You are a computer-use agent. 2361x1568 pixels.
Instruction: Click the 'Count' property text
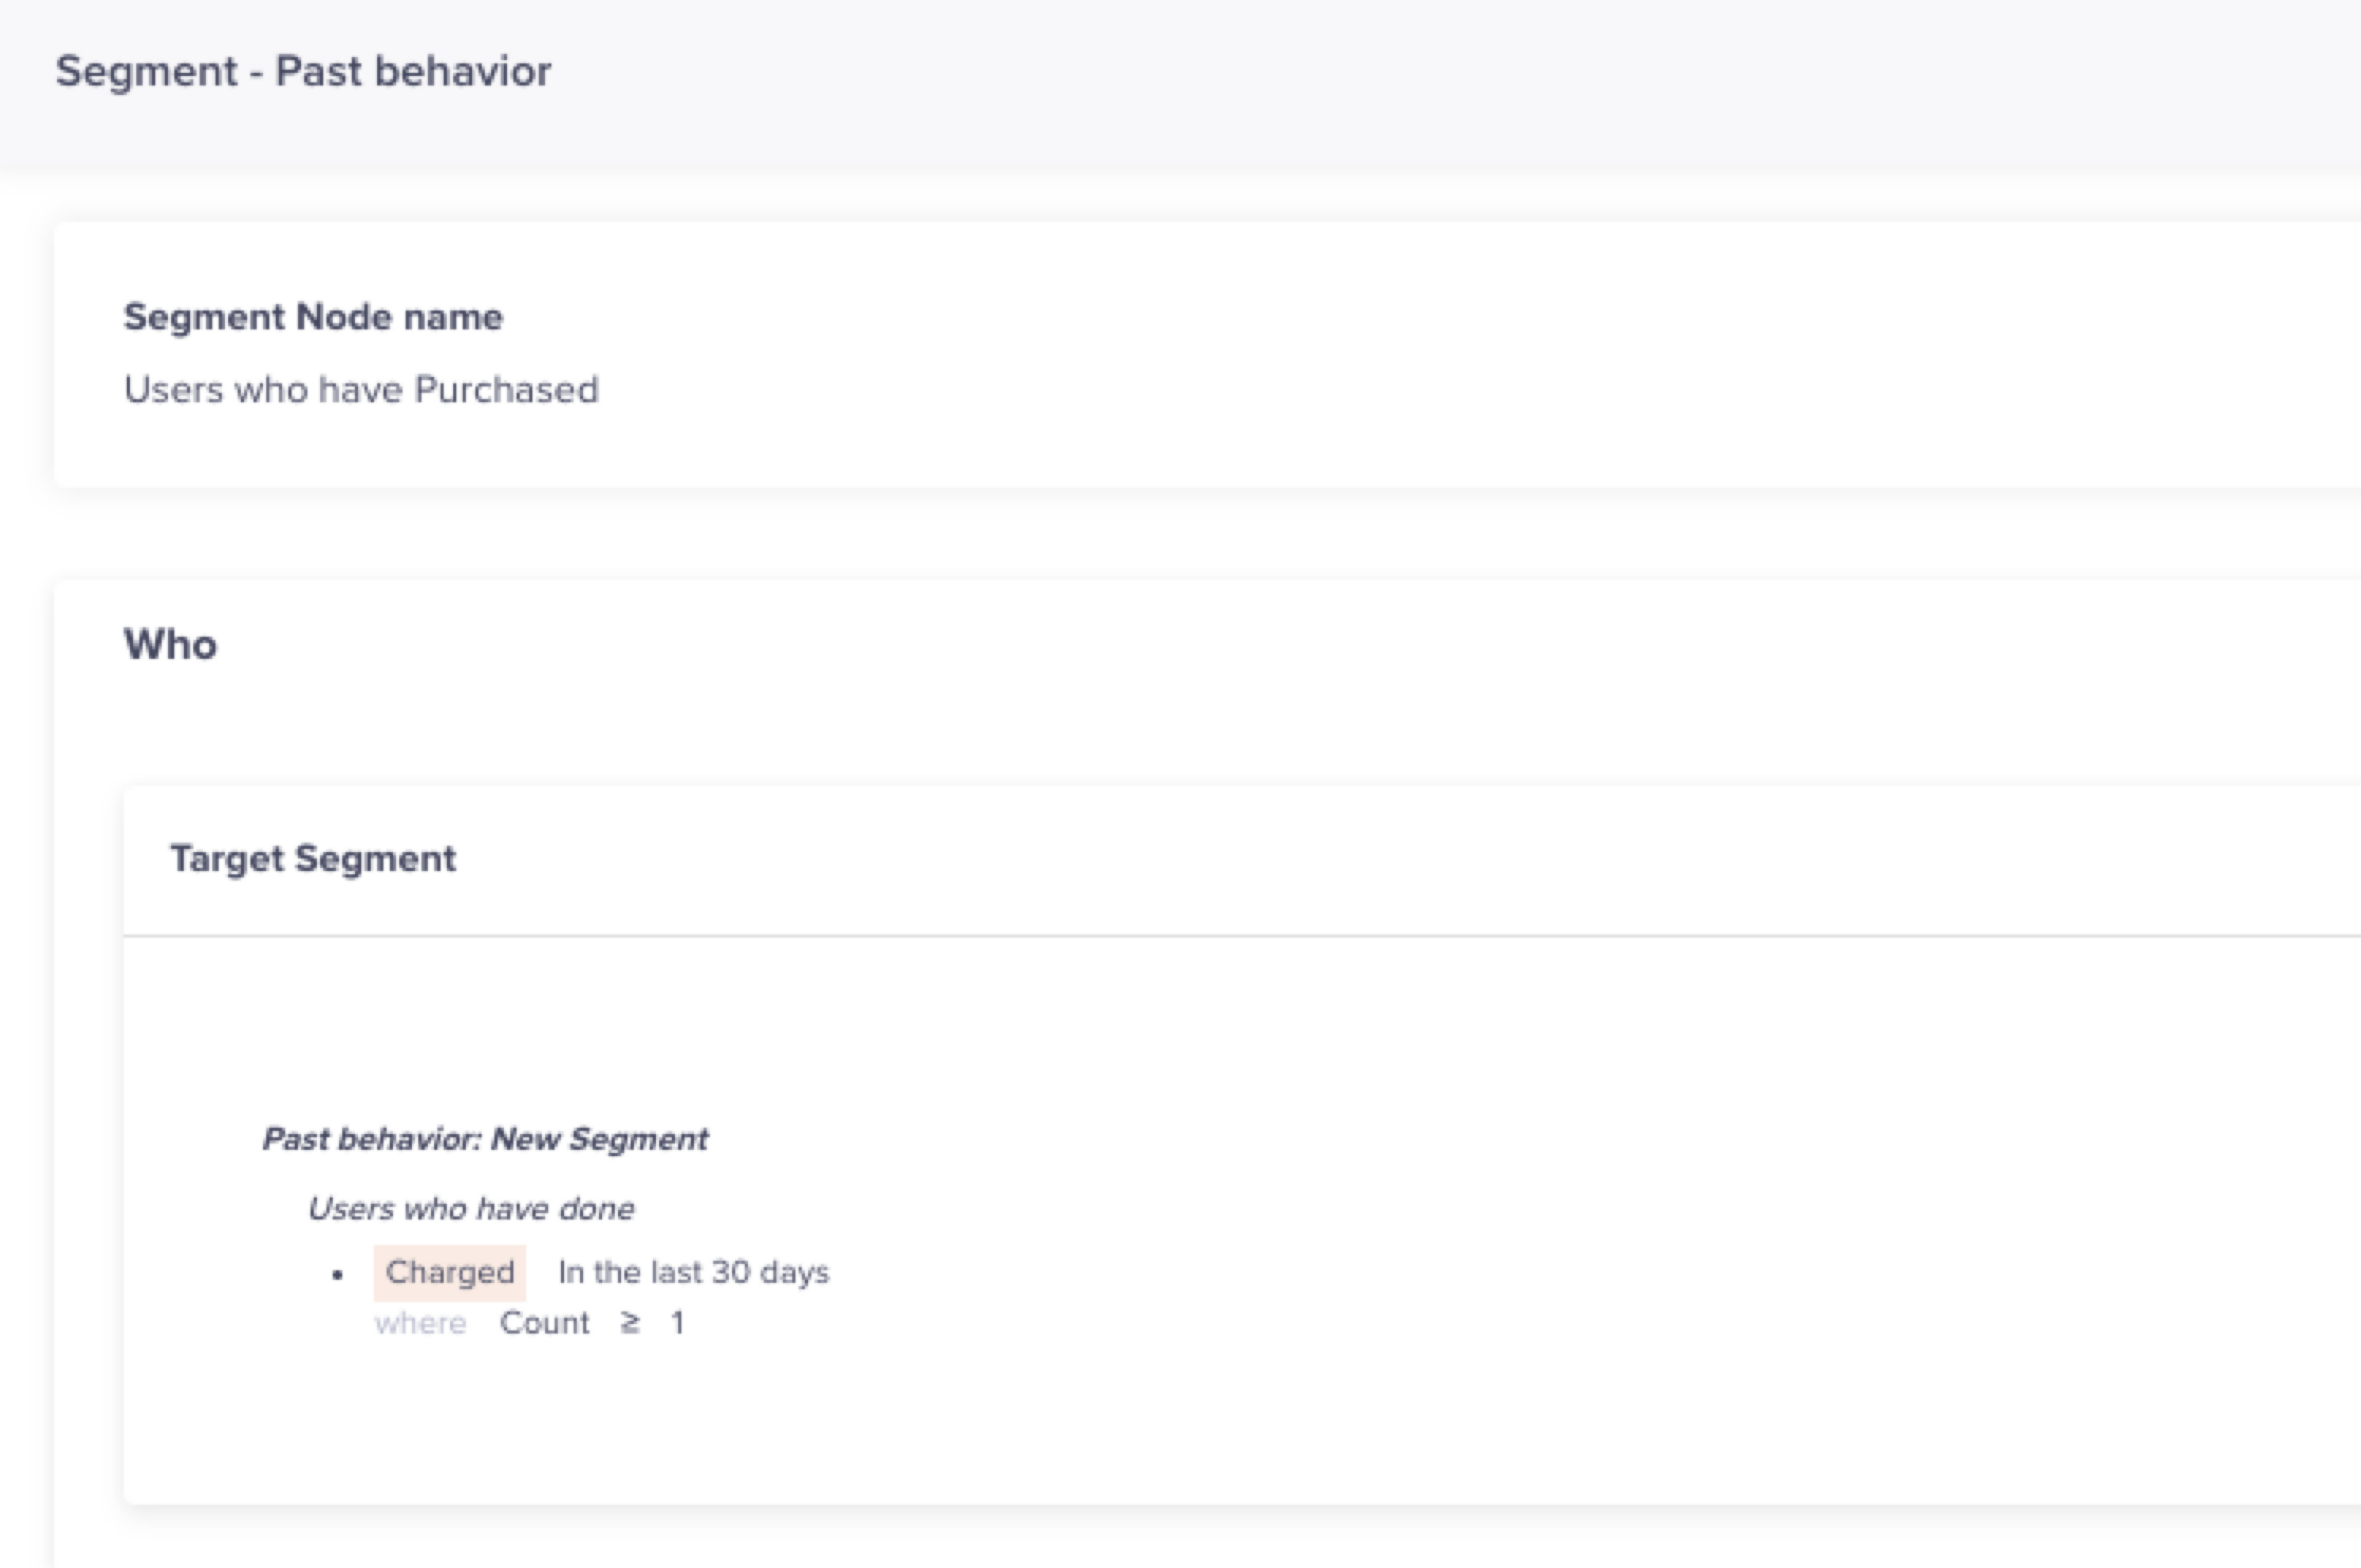coord(545,1323)
